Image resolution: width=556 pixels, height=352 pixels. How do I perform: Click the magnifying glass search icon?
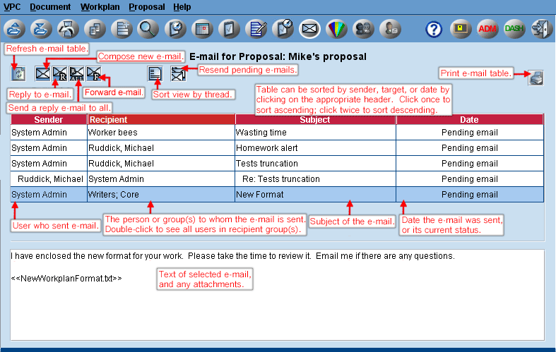pyautogui.click(x=148, y=29)
